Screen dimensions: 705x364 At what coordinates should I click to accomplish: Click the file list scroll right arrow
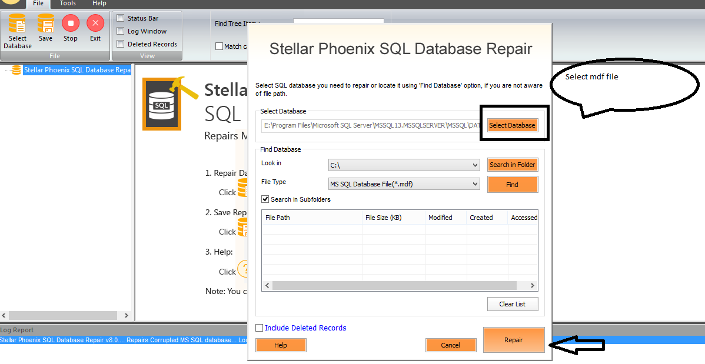tap(533, 285)
